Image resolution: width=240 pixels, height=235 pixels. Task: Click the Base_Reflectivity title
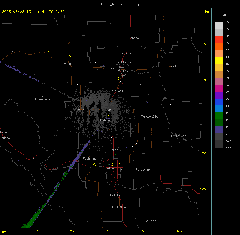click(x=120, y=4)
